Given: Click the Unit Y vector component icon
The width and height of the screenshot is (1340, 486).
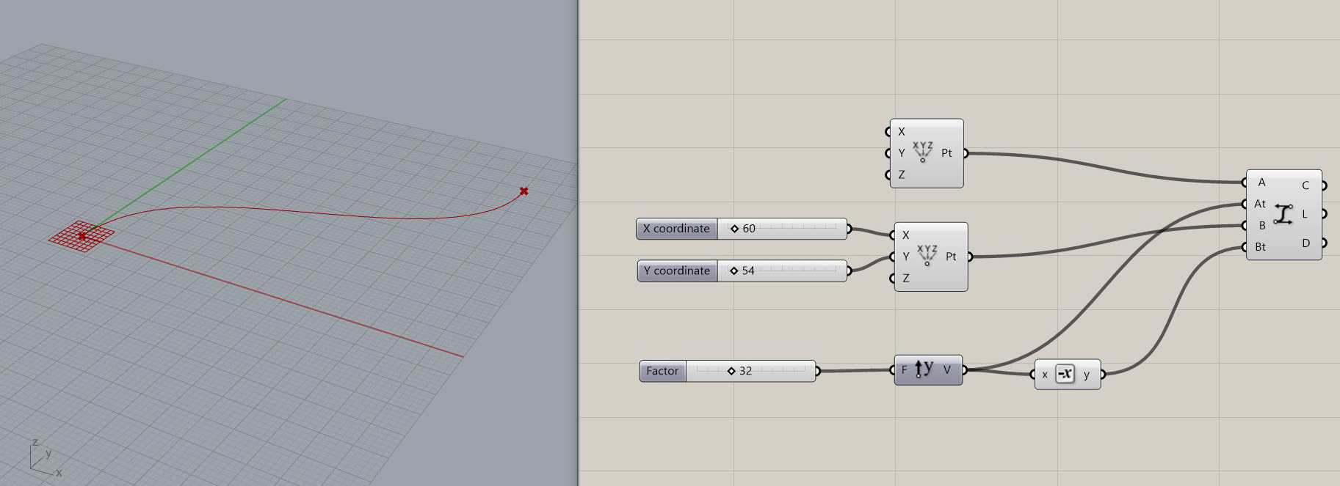Looking at the screenshot, I should pos(924,369).
